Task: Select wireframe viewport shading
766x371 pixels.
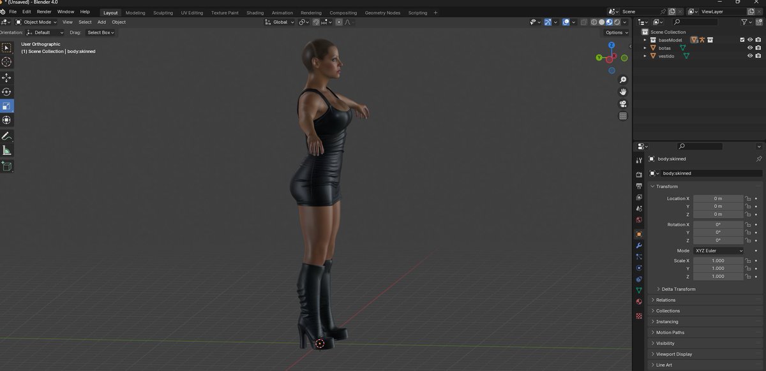Action: 594,22
